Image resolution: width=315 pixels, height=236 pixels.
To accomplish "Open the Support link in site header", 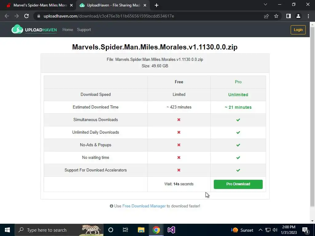I will [84, 30].
